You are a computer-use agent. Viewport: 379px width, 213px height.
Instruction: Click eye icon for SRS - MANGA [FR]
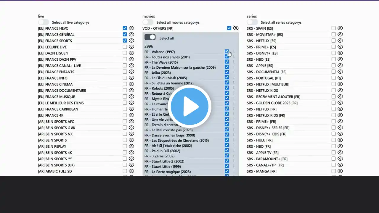(340, 171)
